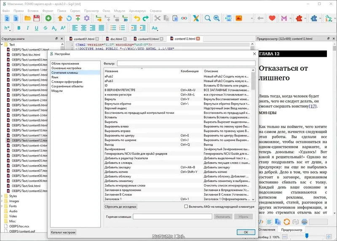The height and width of the screenshot is (241, 337).
Task: Click the green plus add icon
Action: 48,19
